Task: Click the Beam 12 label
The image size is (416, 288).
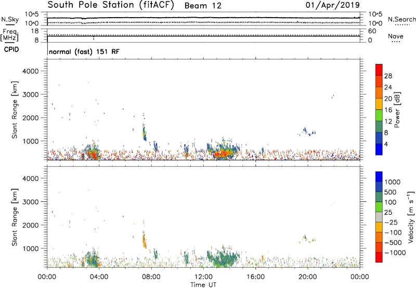Action: [203, 6]
